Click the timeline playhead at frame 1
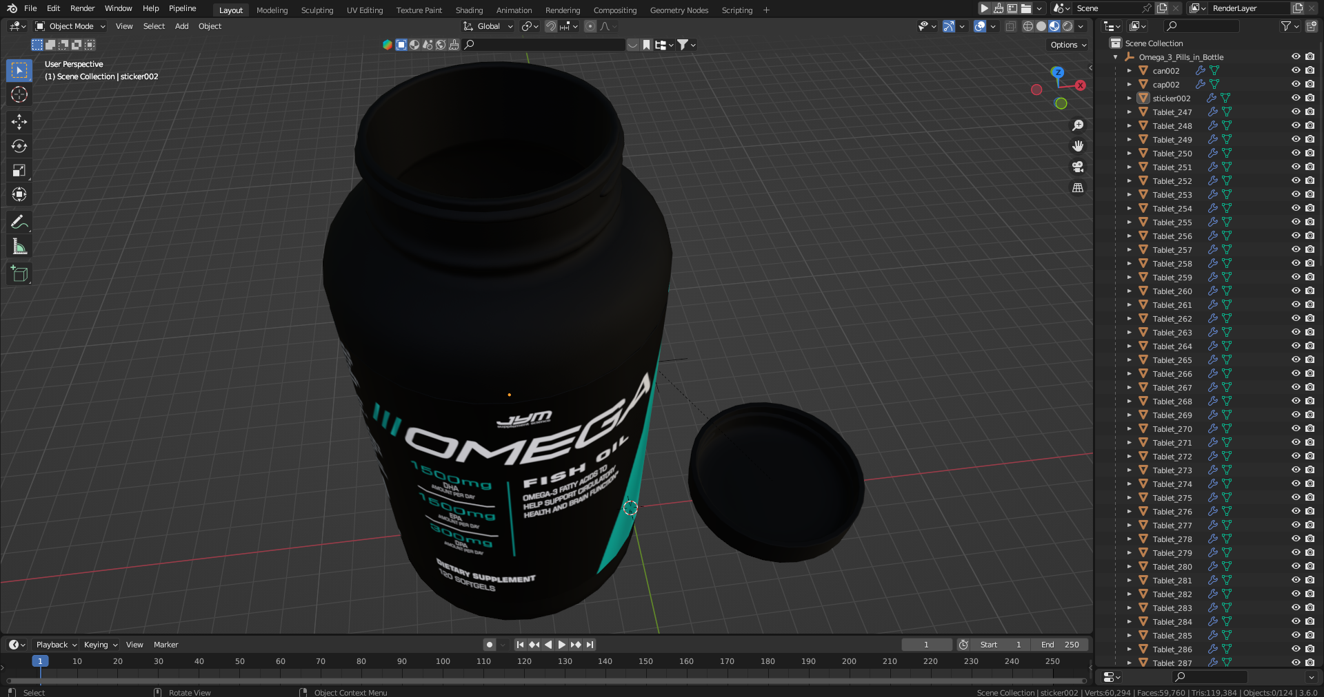The height and width of the screenshot is (697, 1324). [40, 661]
